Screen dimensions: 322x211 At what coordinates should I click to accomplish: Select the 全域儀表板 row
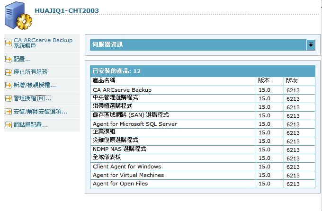(x=203, y=158)
